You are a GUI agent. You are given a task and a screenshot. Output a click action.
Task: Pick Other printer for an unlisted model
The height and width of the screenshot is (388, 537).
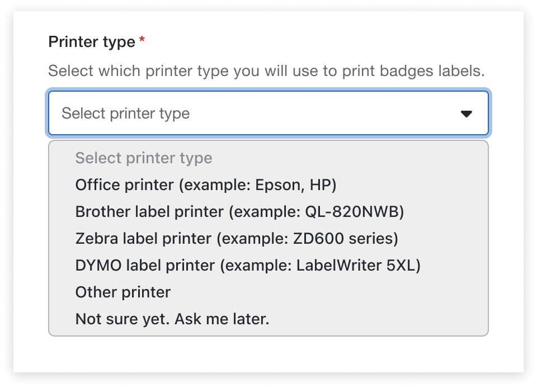coord(123,292)
